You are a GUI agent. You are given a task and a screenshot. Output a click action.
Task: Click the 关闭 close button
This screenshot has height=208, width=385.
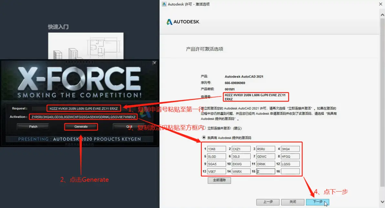(293, 202)
